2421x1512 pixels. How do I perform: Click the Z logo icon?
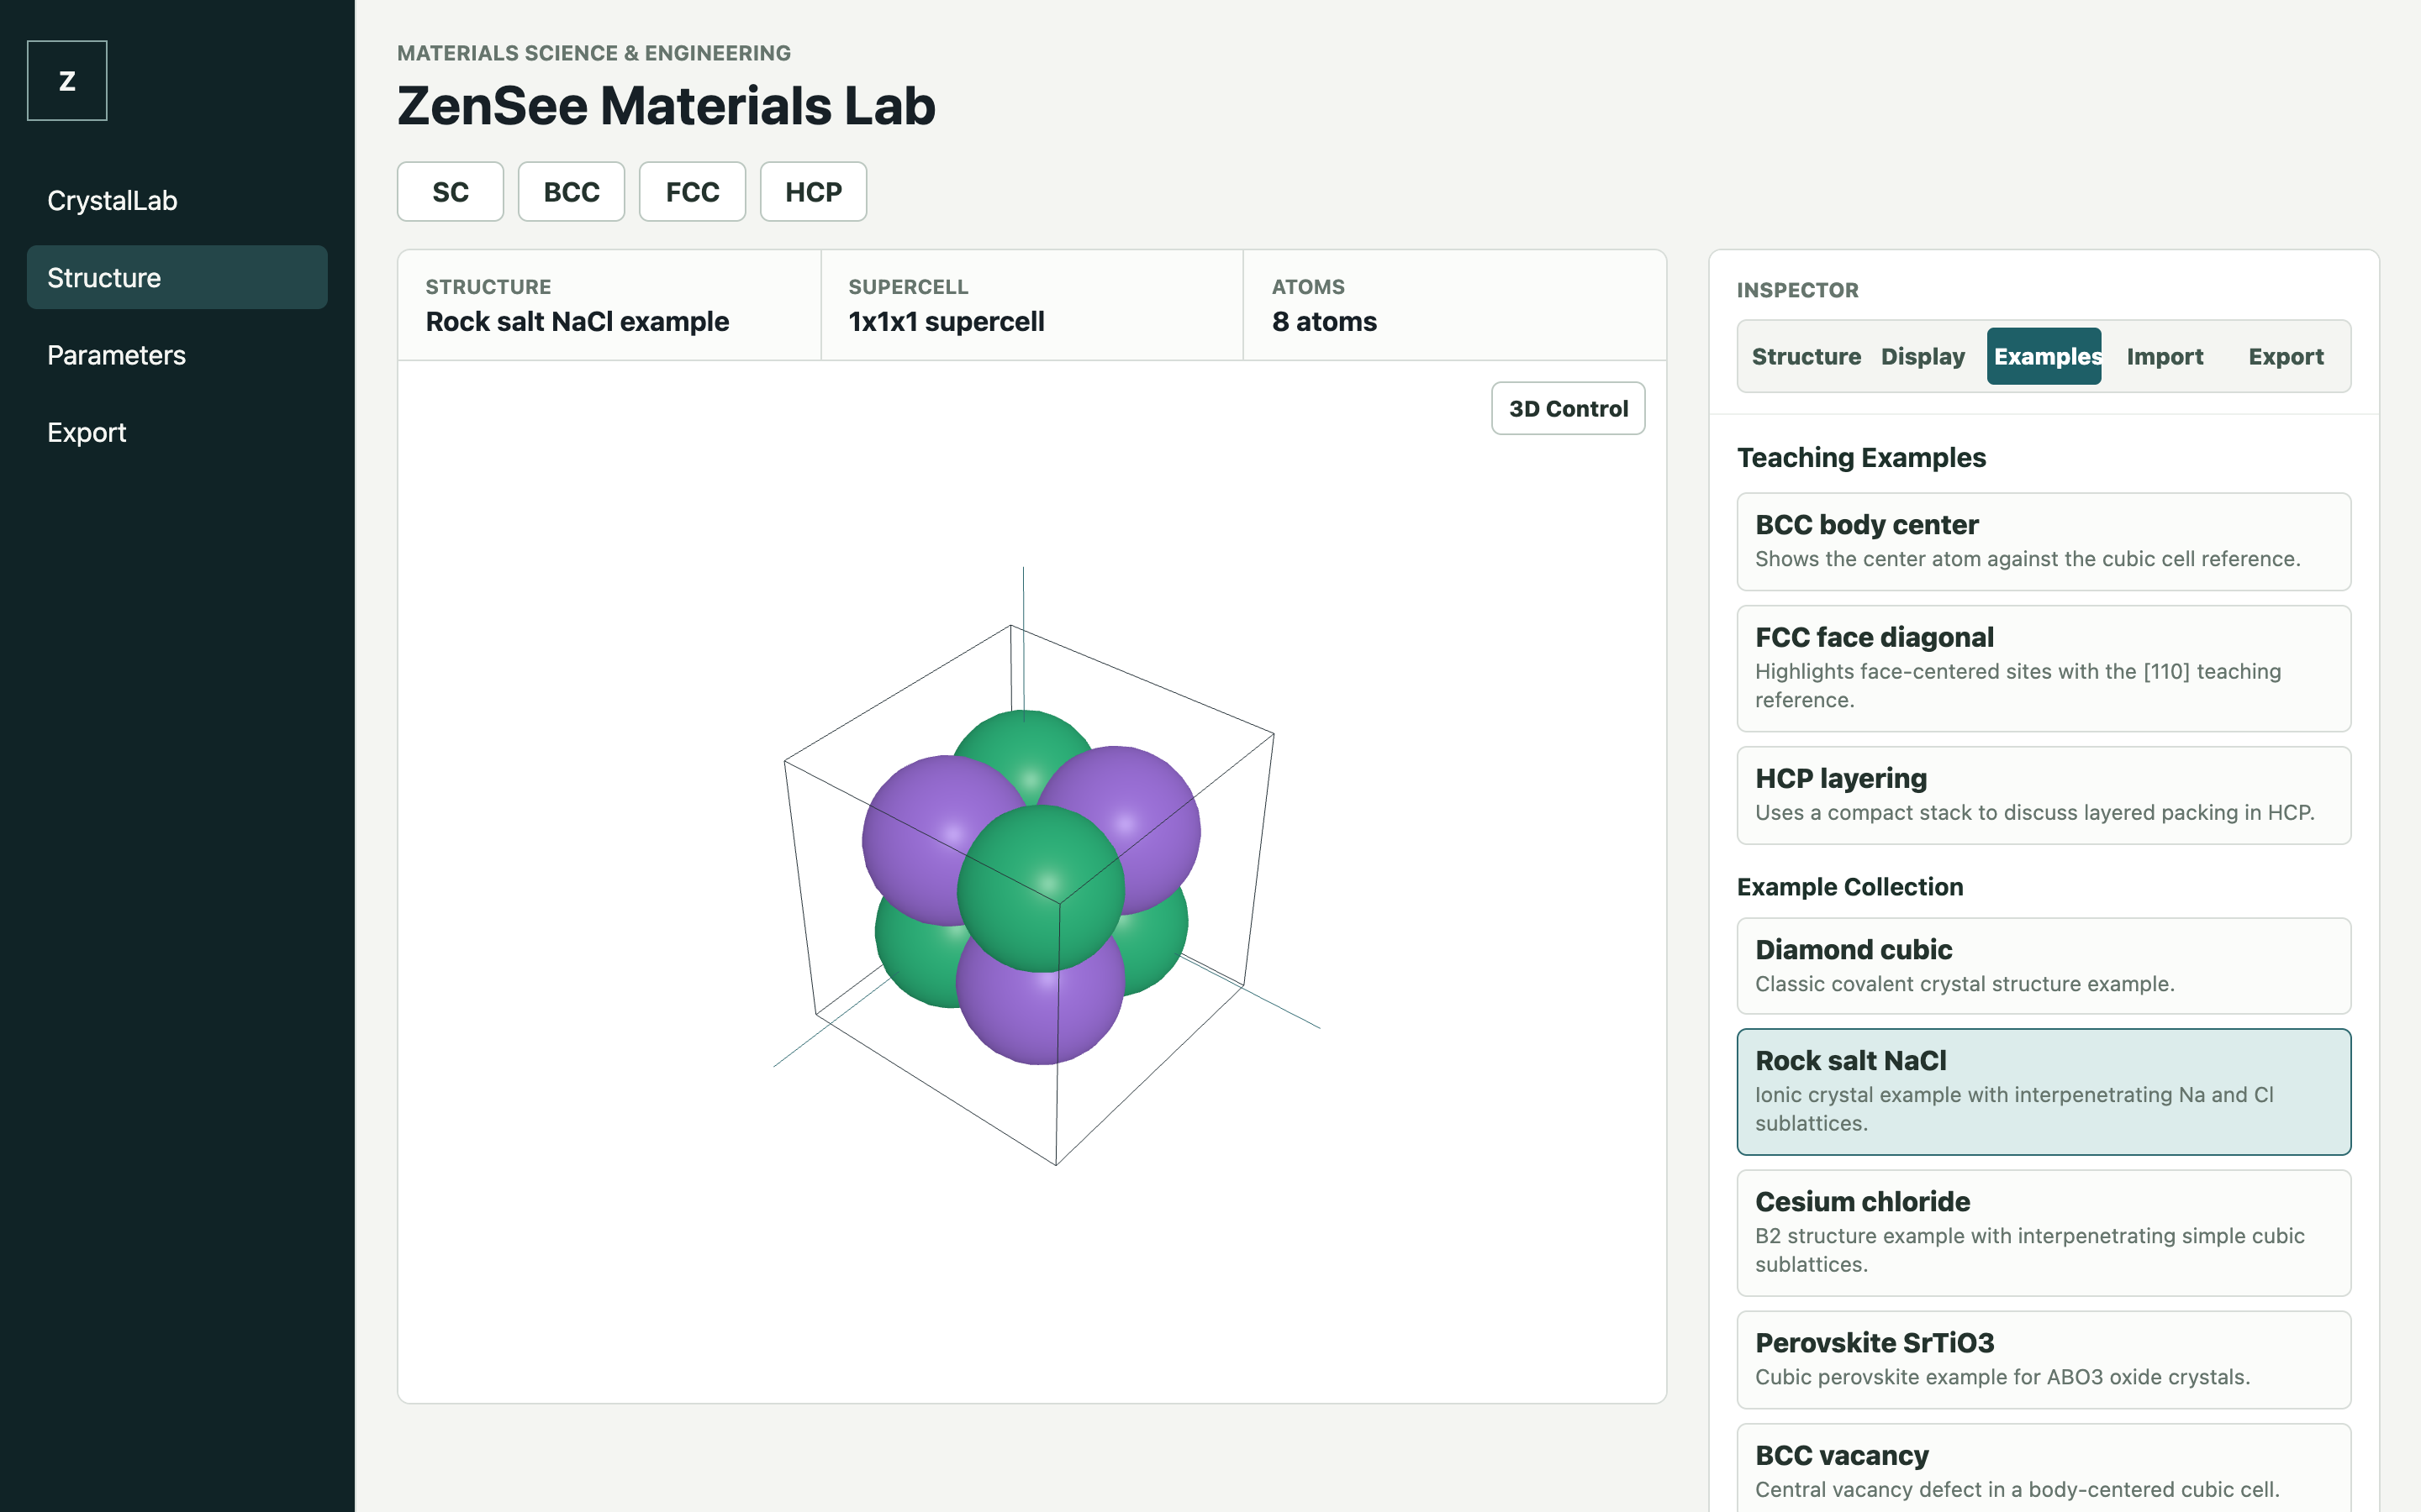tap(67, 81)
